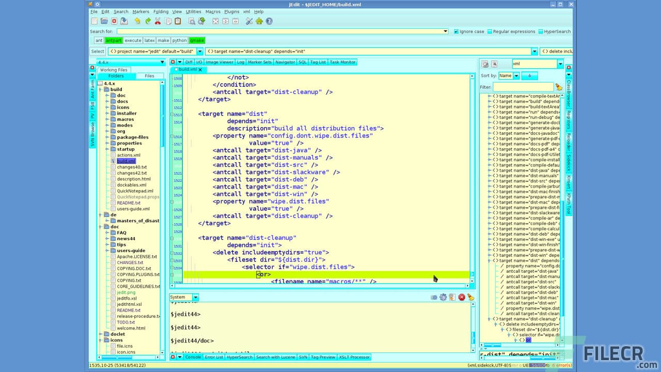Paste from the clipboard icon
This screenshot has height=372, width=661.
(x=178, y=21)
